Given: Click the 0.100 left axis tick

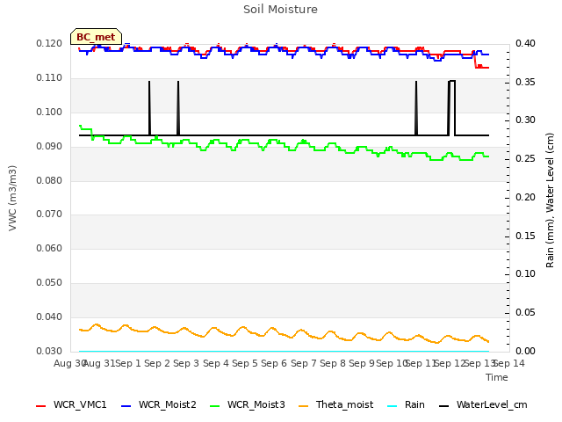Looking at the screenshot, I should (x=49, y=112).
